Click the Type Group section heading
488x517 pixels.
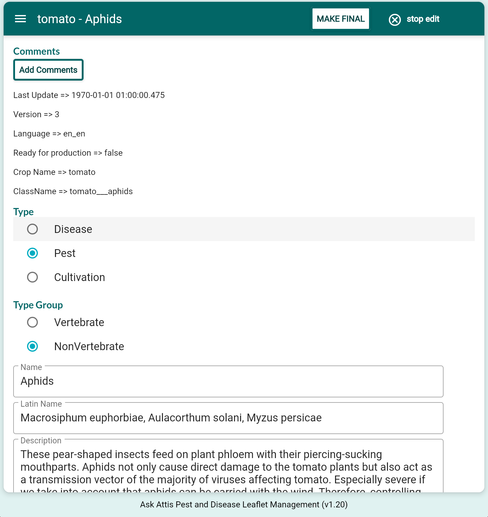(x=38, y=305)
